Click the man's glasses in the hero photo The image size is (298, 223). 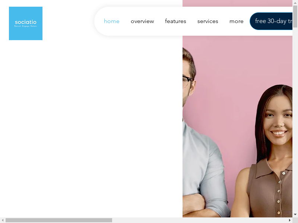(187, 80)
